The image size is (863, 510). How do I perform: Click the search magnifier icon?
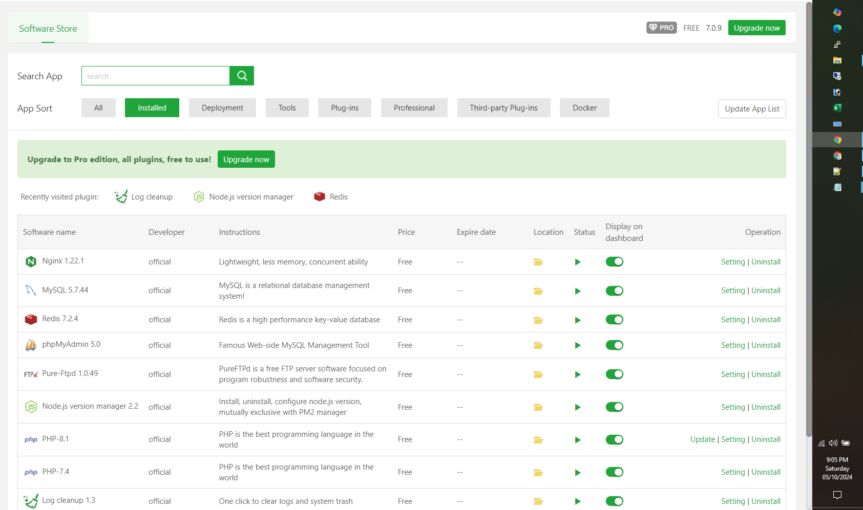[x=241, y=75]
